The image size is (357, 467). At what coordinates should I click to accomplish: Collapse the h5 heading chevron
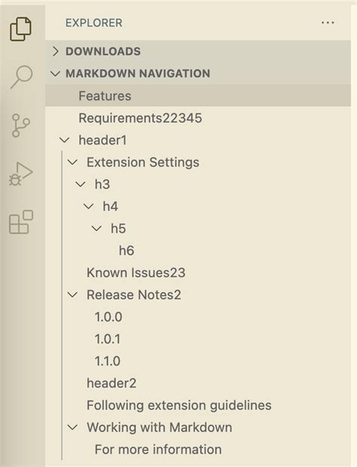(96, 228)
